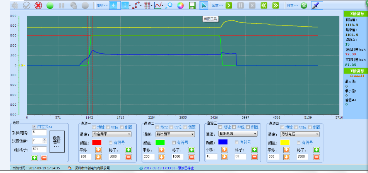Click the X轴格子 input field

pyautogui.click(x=39, y=149)
